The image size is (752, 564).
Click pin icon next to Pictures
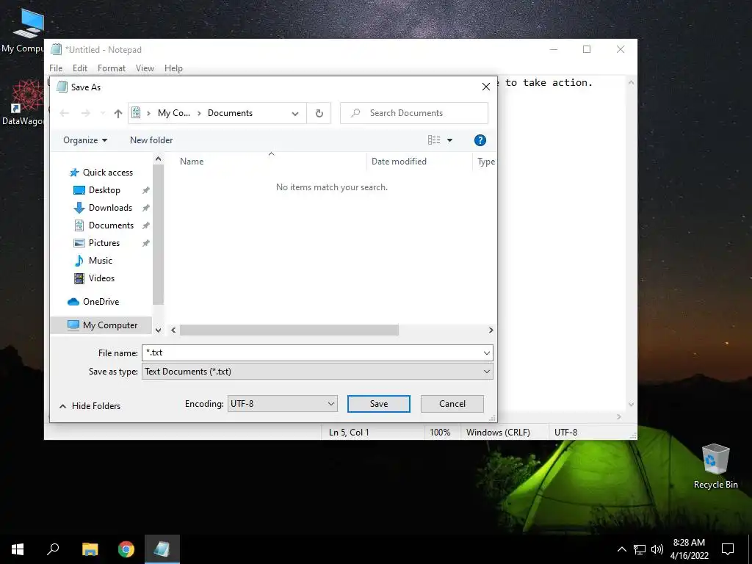[146, 243]
